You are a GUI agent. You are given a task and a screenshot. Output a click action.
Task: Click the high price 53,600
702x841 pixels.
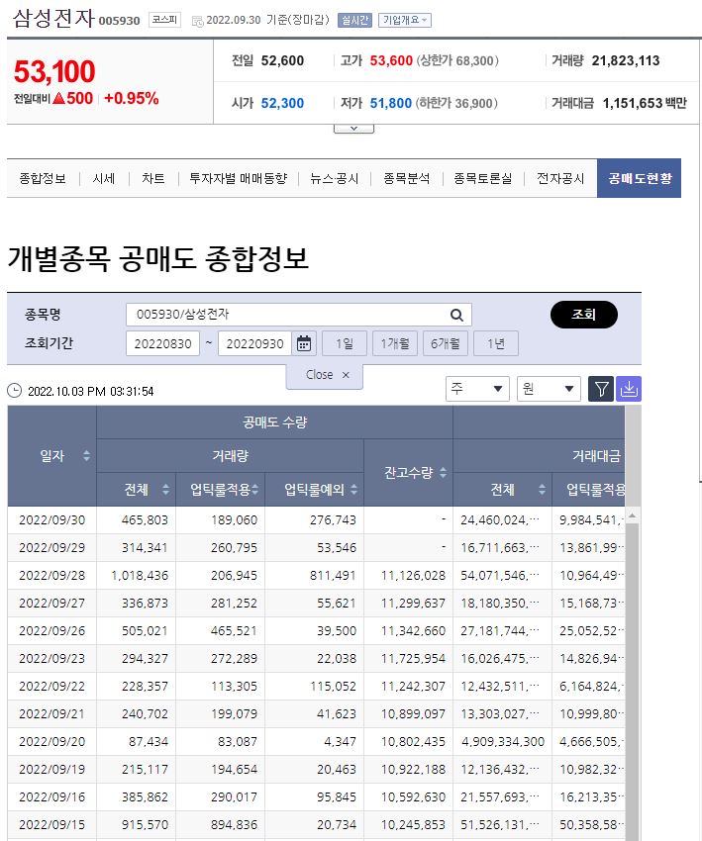click(391, 60)
